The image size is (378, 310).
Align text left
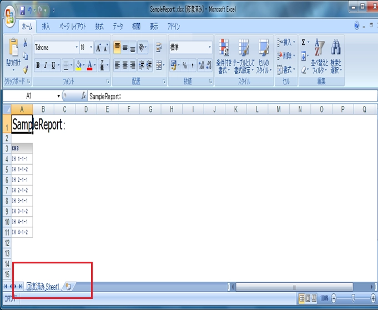pyautogui.click(x=117, y=65)
